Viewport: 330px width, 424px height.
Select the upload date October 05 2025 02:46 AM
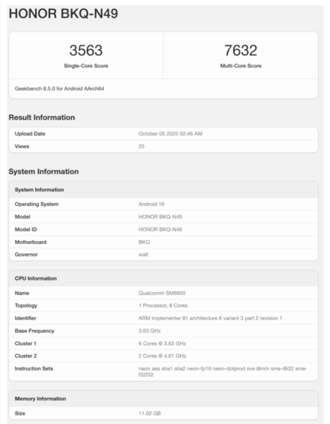171,134
